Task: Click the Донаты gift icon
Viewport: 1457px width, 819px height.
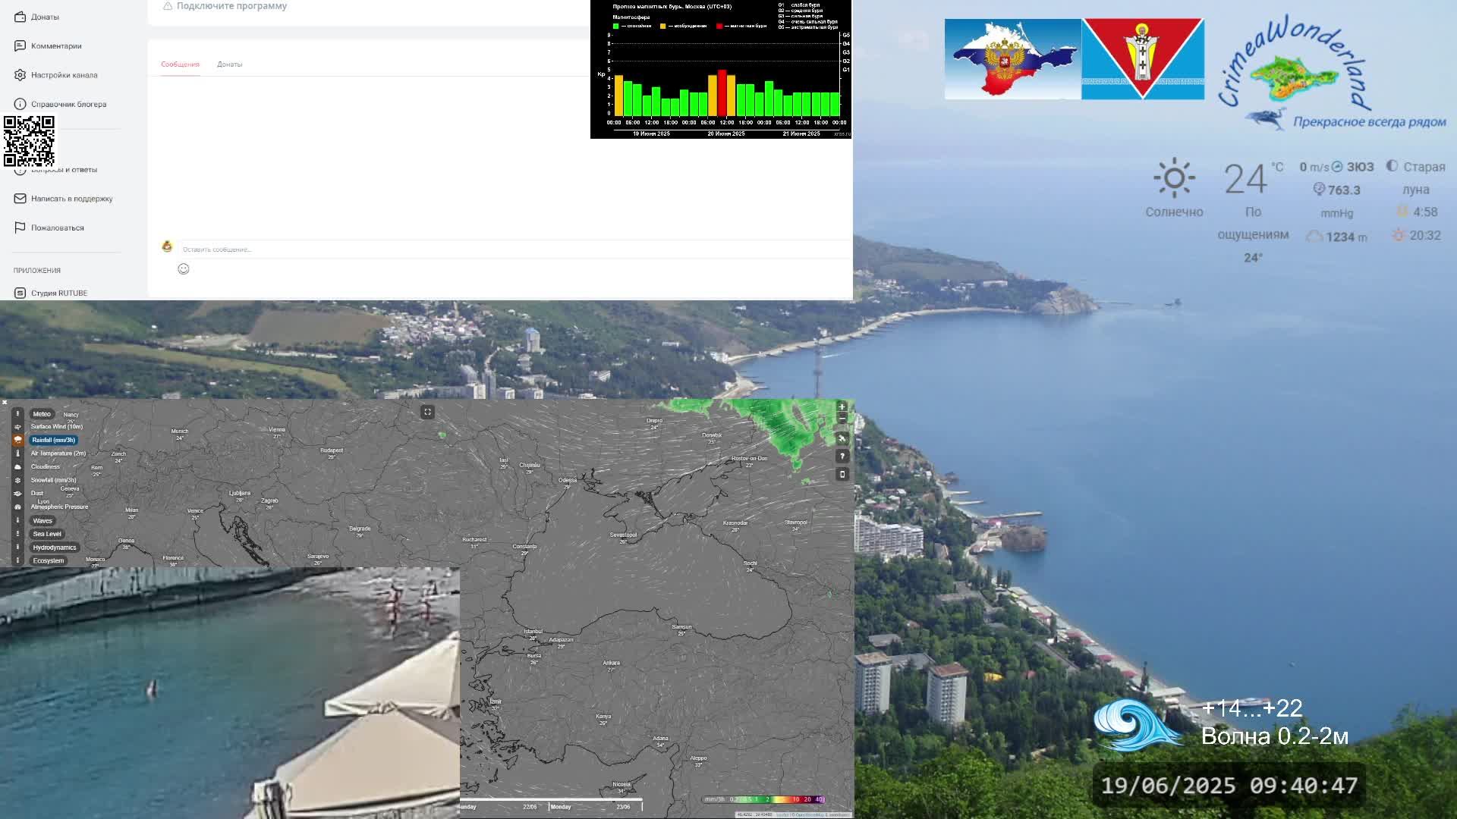Action: point(20,17)
